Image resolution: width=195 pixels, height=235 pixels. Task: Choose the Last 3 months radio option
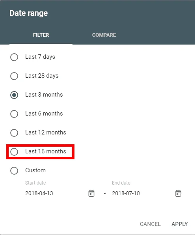click(14, 95)
